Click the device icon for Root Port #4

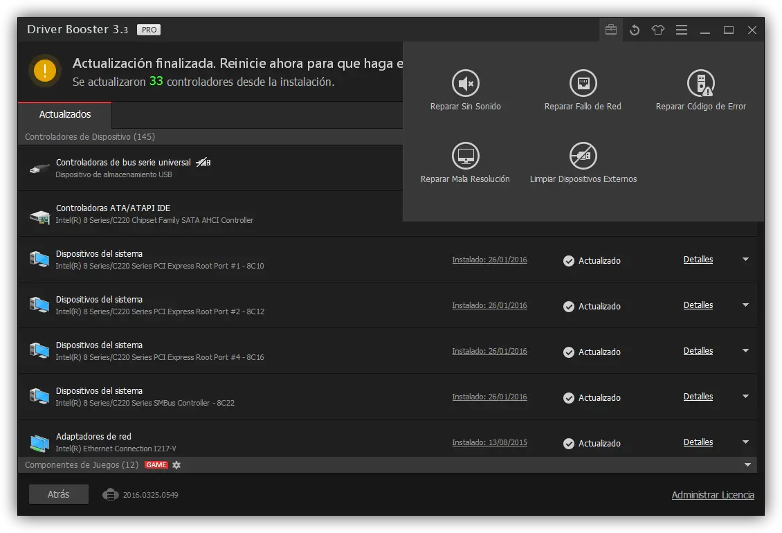click(x=39, y=351)
